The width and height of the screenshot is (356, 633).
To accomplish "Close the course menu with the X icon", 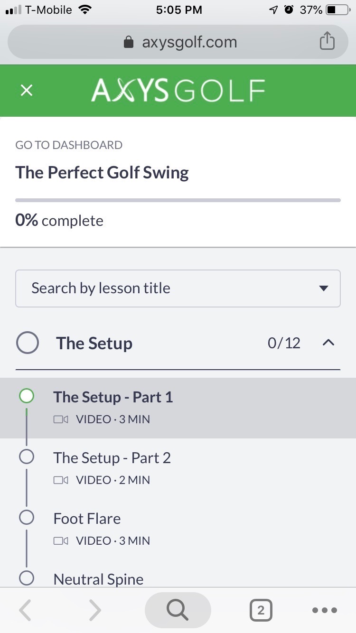I will pos(27,90).
